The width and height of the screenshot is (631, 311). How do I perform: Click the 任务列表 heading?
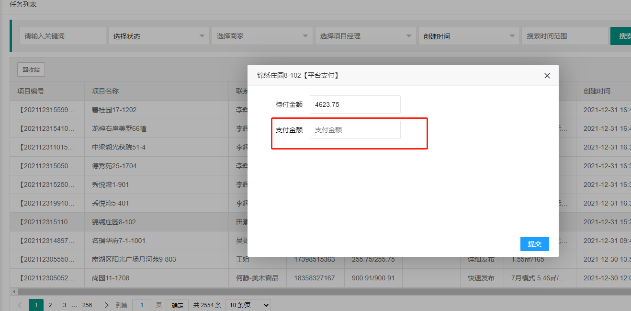pos(23,4)
